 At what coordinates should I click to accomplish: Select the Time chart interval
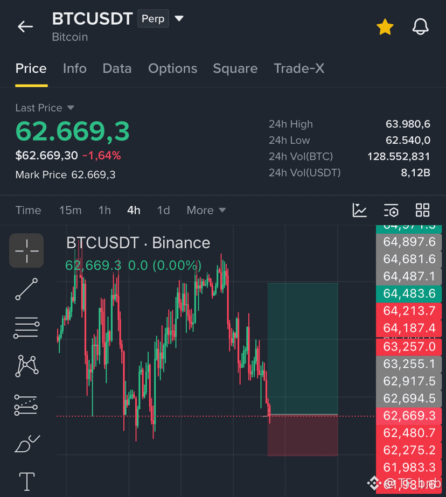click(28, 210)
